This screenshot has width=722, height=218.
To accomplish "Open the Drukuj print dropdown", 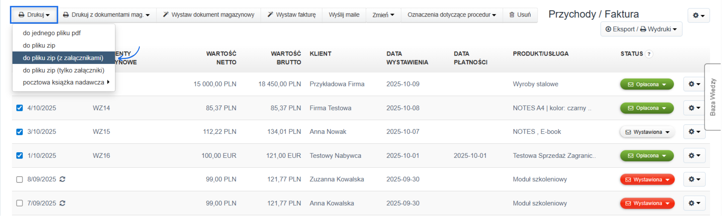I will (x=34, y=15).
